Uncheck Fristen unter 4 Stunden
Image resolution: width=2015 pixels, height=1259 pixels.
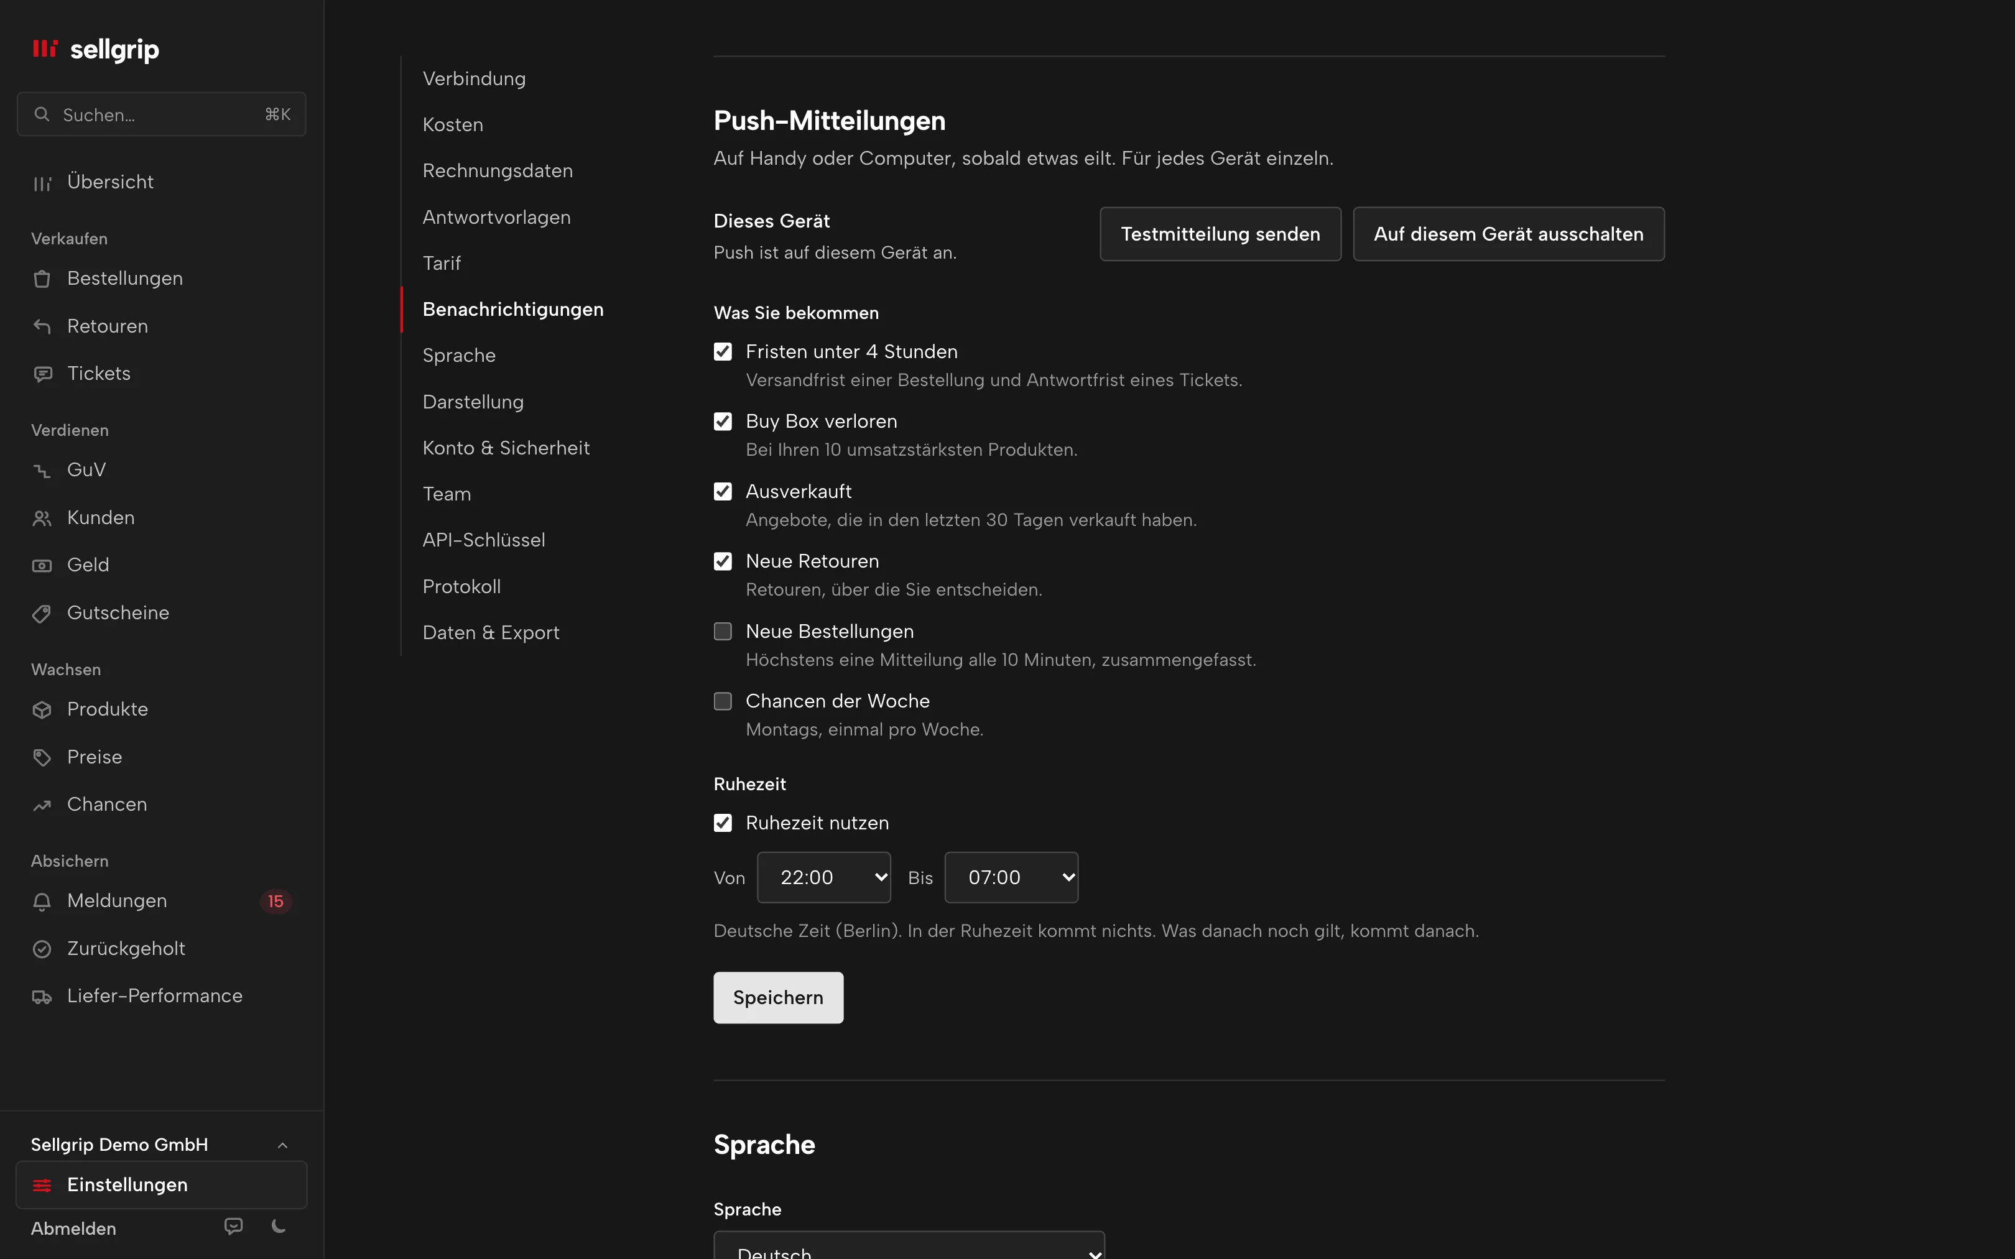[x=723, y=351]
